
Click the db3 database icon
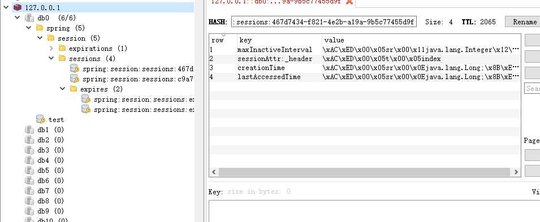(29, 150)
